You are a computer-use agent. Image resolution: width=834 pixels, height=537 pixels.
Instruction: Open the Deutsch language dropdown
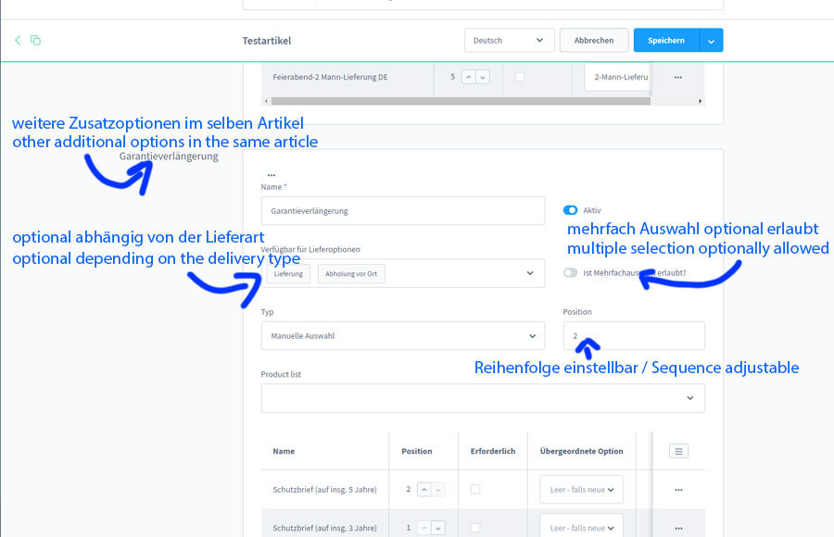pyautogui.click(x=509, y=41)
